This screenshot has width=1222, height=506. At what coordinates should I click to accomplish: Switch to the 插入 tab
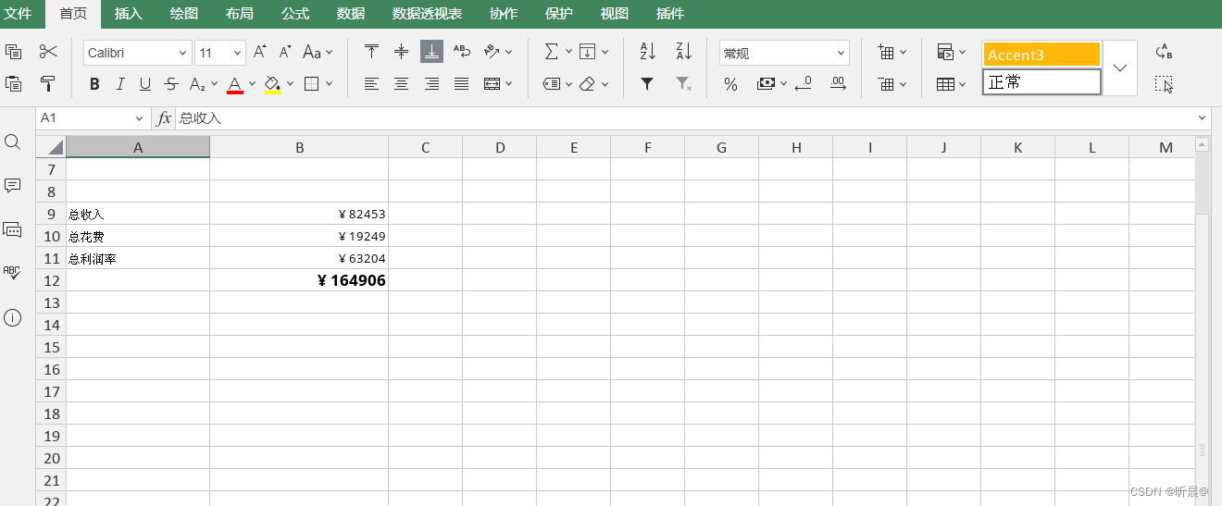pos(129,14)
